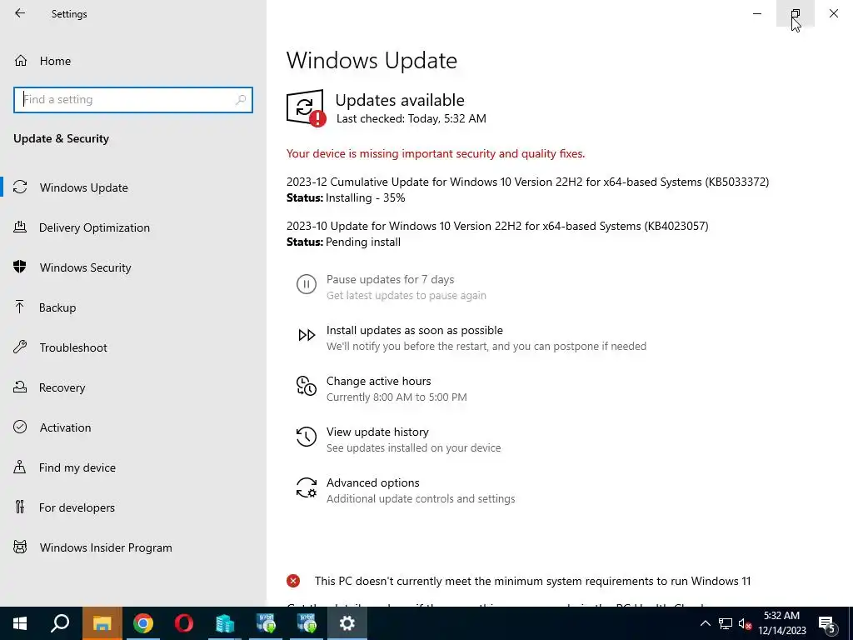Show hidden system tray icons
The width and height of the screenshot is (853, 640).
705,623
